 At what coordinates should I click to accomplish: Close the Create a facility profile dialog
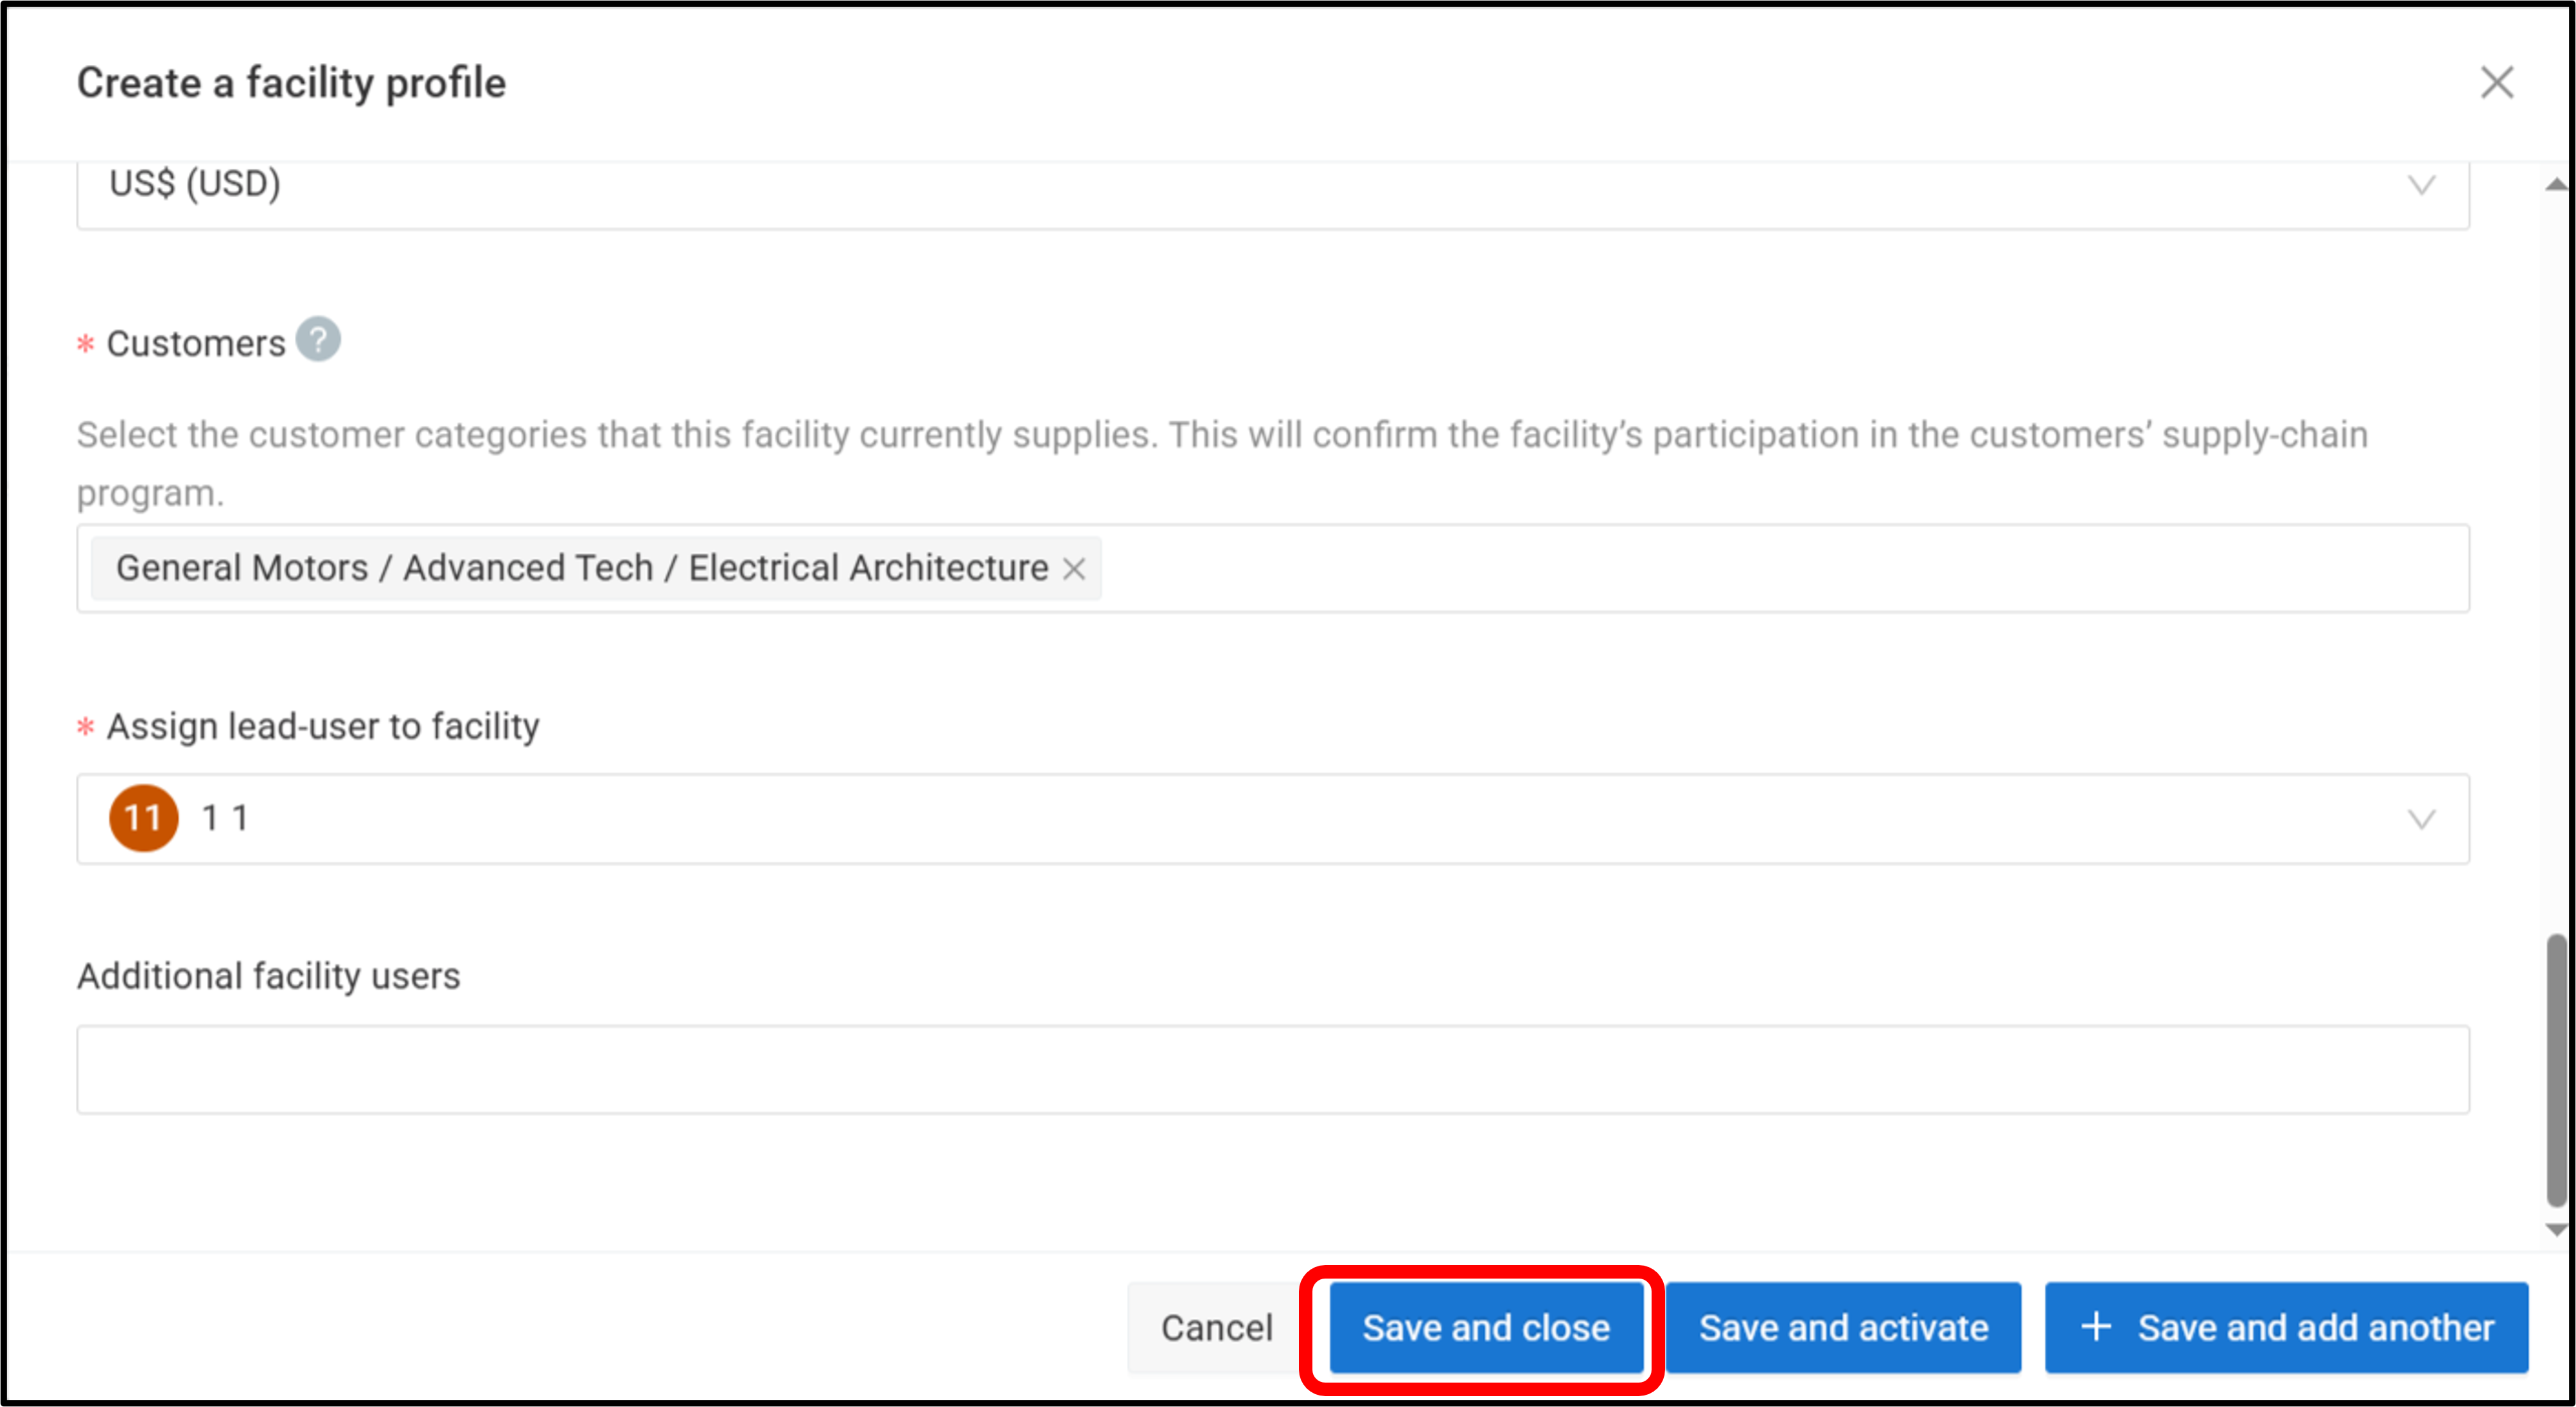tap(2496, 83)
